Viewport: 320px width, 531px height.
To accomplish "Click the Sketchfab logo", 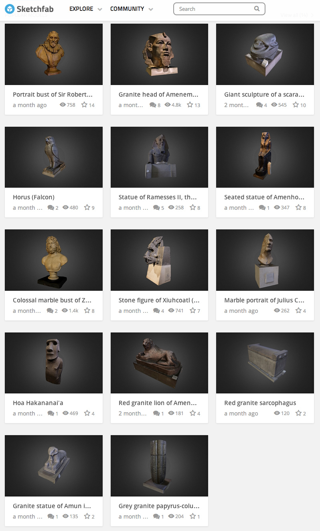I will [29, 9].
